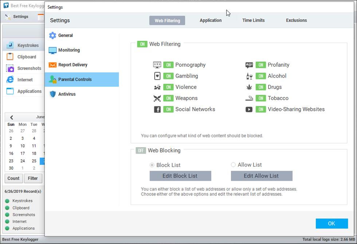Select June 17 in the calendar
This screenshot has height=244, width=357.
(x=23, y=154)
